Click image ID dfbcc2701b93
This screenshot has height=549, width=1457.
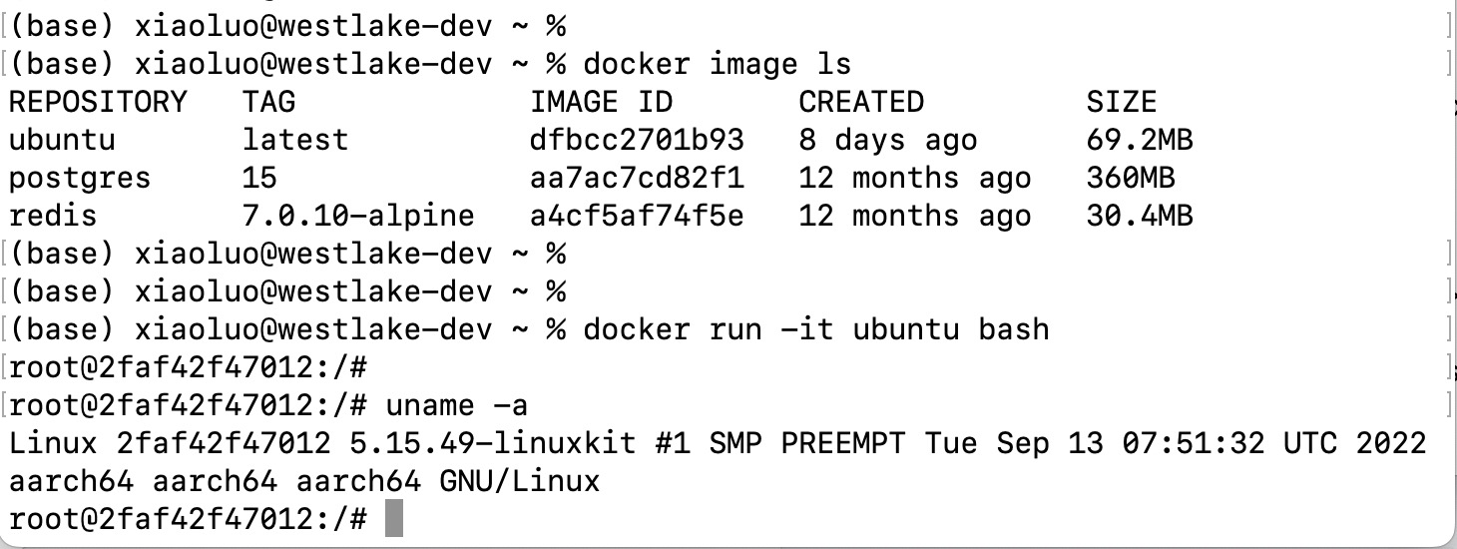637,140
